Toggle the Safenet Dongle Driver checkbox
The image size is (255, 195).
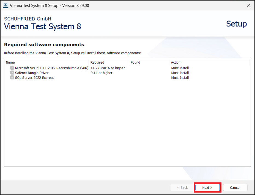(x=12, y=73)
